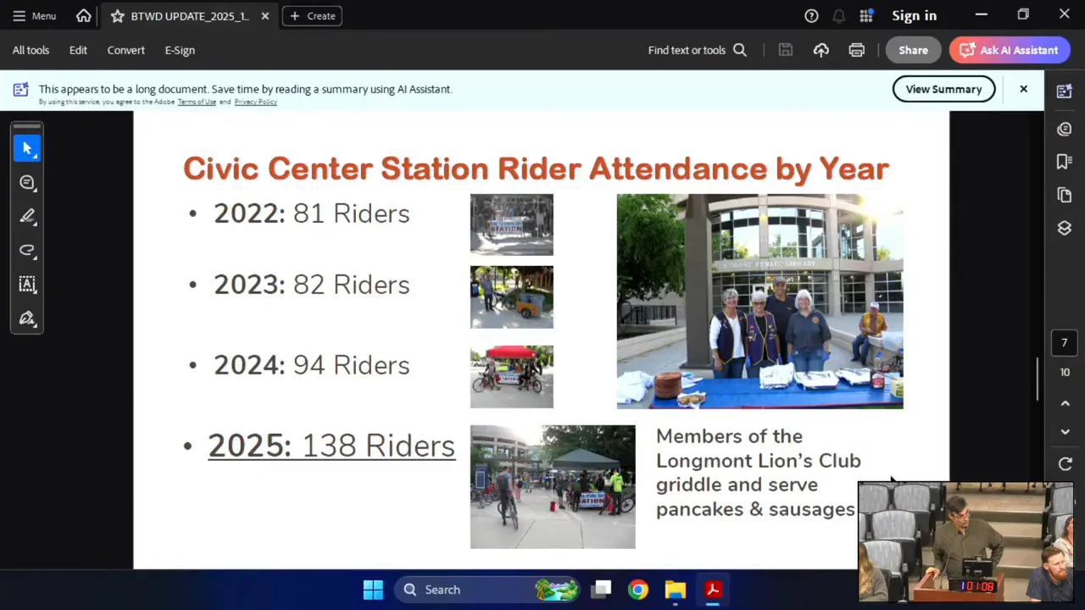The width and height of the screenshot is (1085, 610).
Task: Click the View Summary button
Action: (x=943, y=89)
